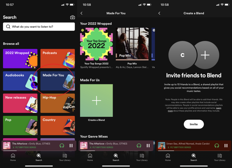Tap 'Aly & AJ, Daya, Lennon Stel...' description

click(132, 67)
